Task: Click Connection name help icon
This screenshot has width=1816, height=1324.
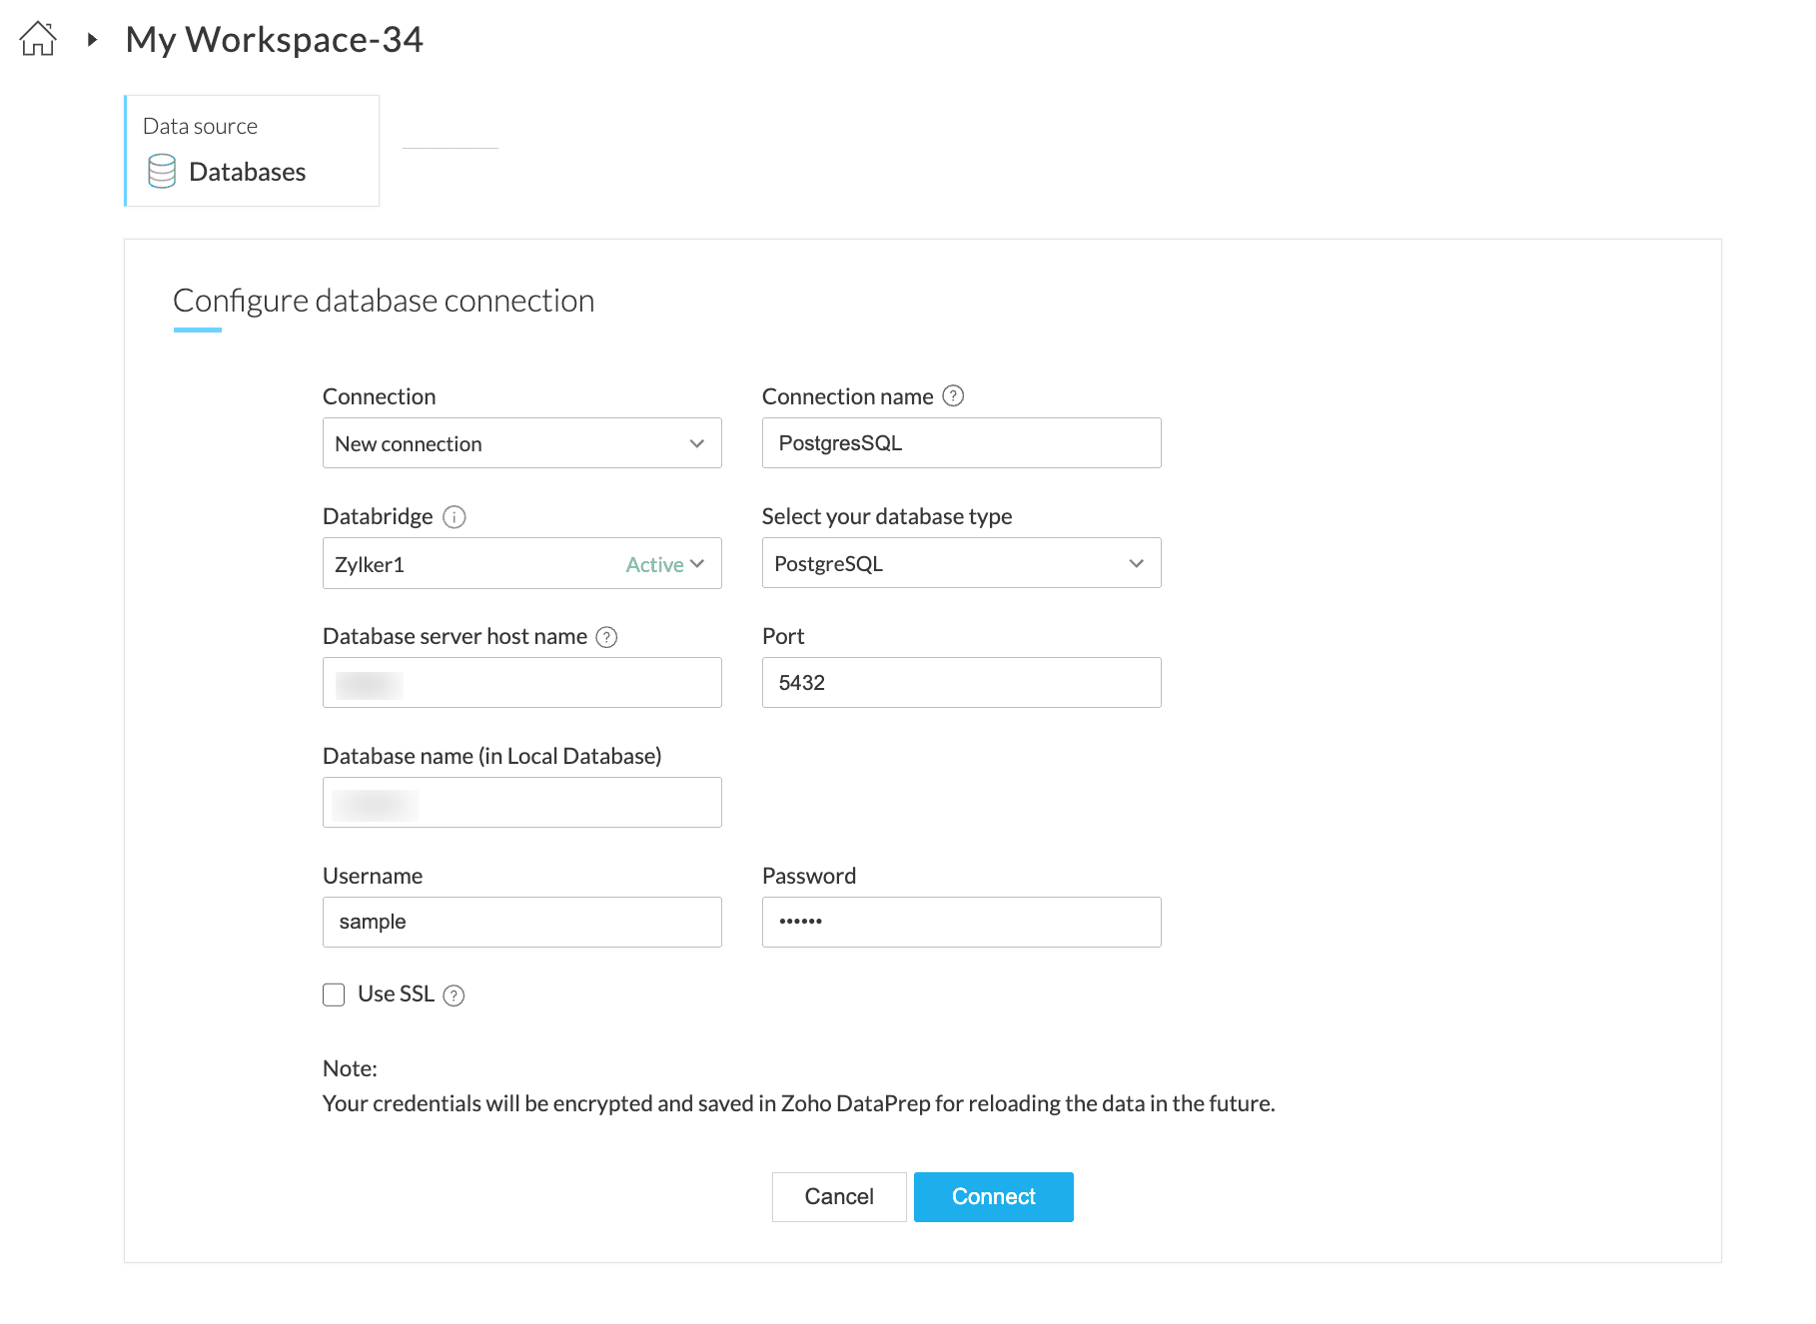Action: [x=954, y=396]
